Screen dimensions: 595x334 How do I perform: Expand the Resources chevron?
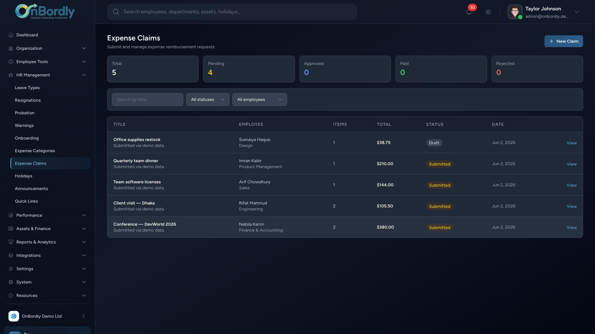(84, 295)
